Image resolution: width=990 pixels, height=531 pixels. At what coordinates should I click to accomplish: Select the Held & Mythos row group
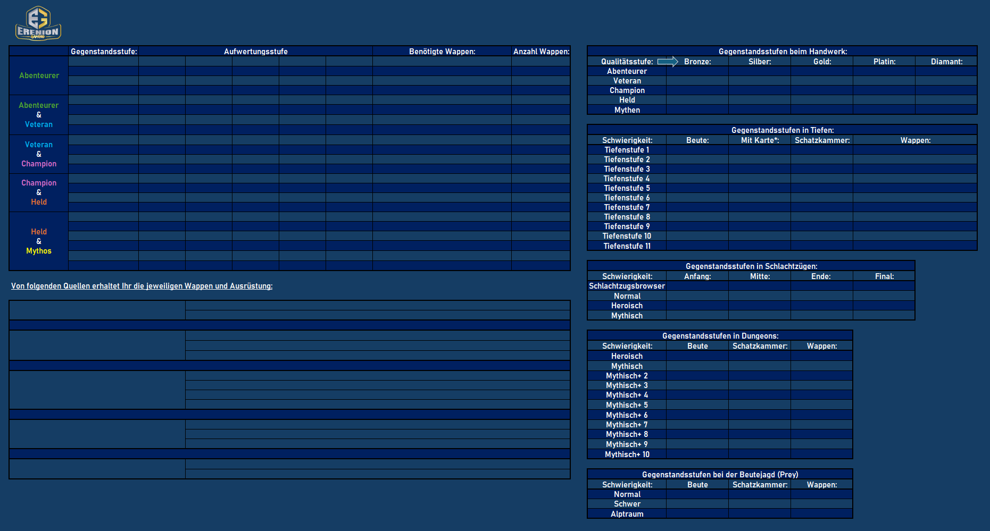(39, 241)
